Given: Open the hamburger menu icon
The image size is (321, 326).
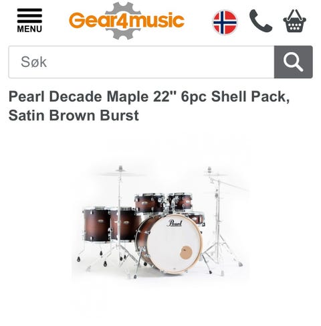Looking at the screenshot, I should tap(29, 15).
